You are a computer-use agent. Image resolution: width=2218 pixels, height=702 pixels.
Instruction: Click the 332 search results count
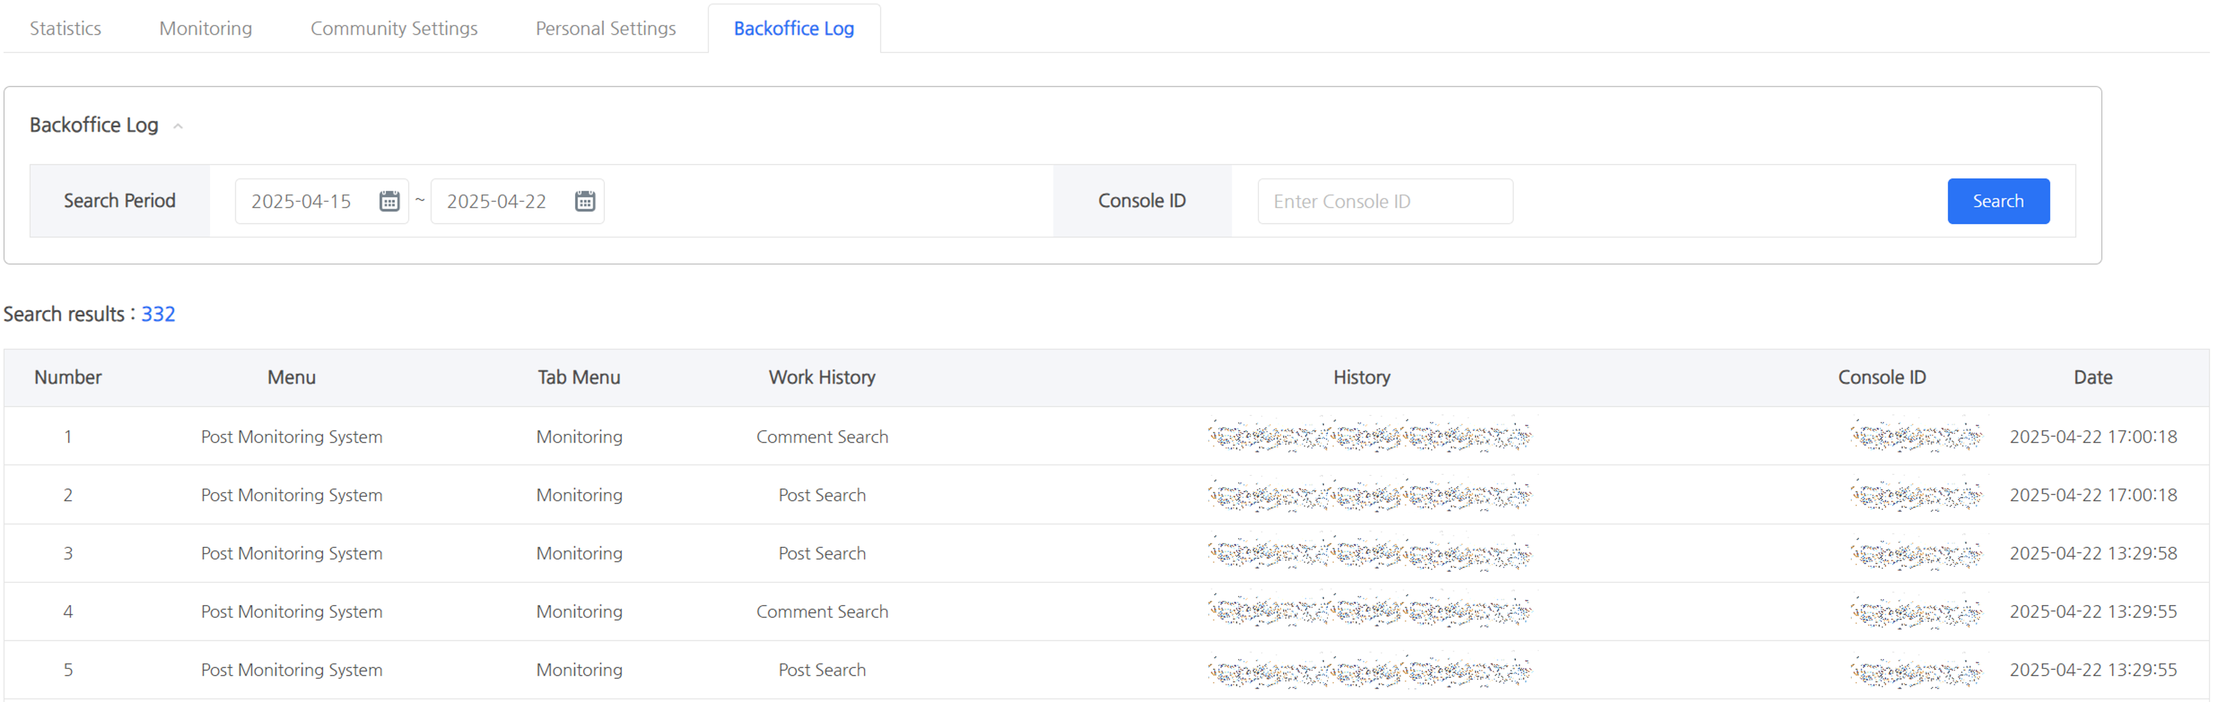tap(159, 314)
